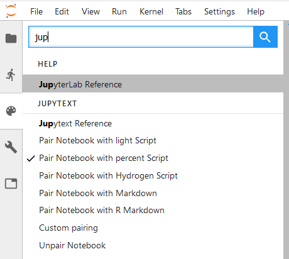Choose Pair Notebook with light Script
Image resolution: width=289 pixels, height=259 pixels.
(153, 140)
